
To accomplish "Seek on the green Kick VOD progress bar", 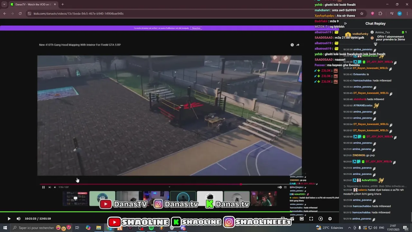I will tap(169, 212).
